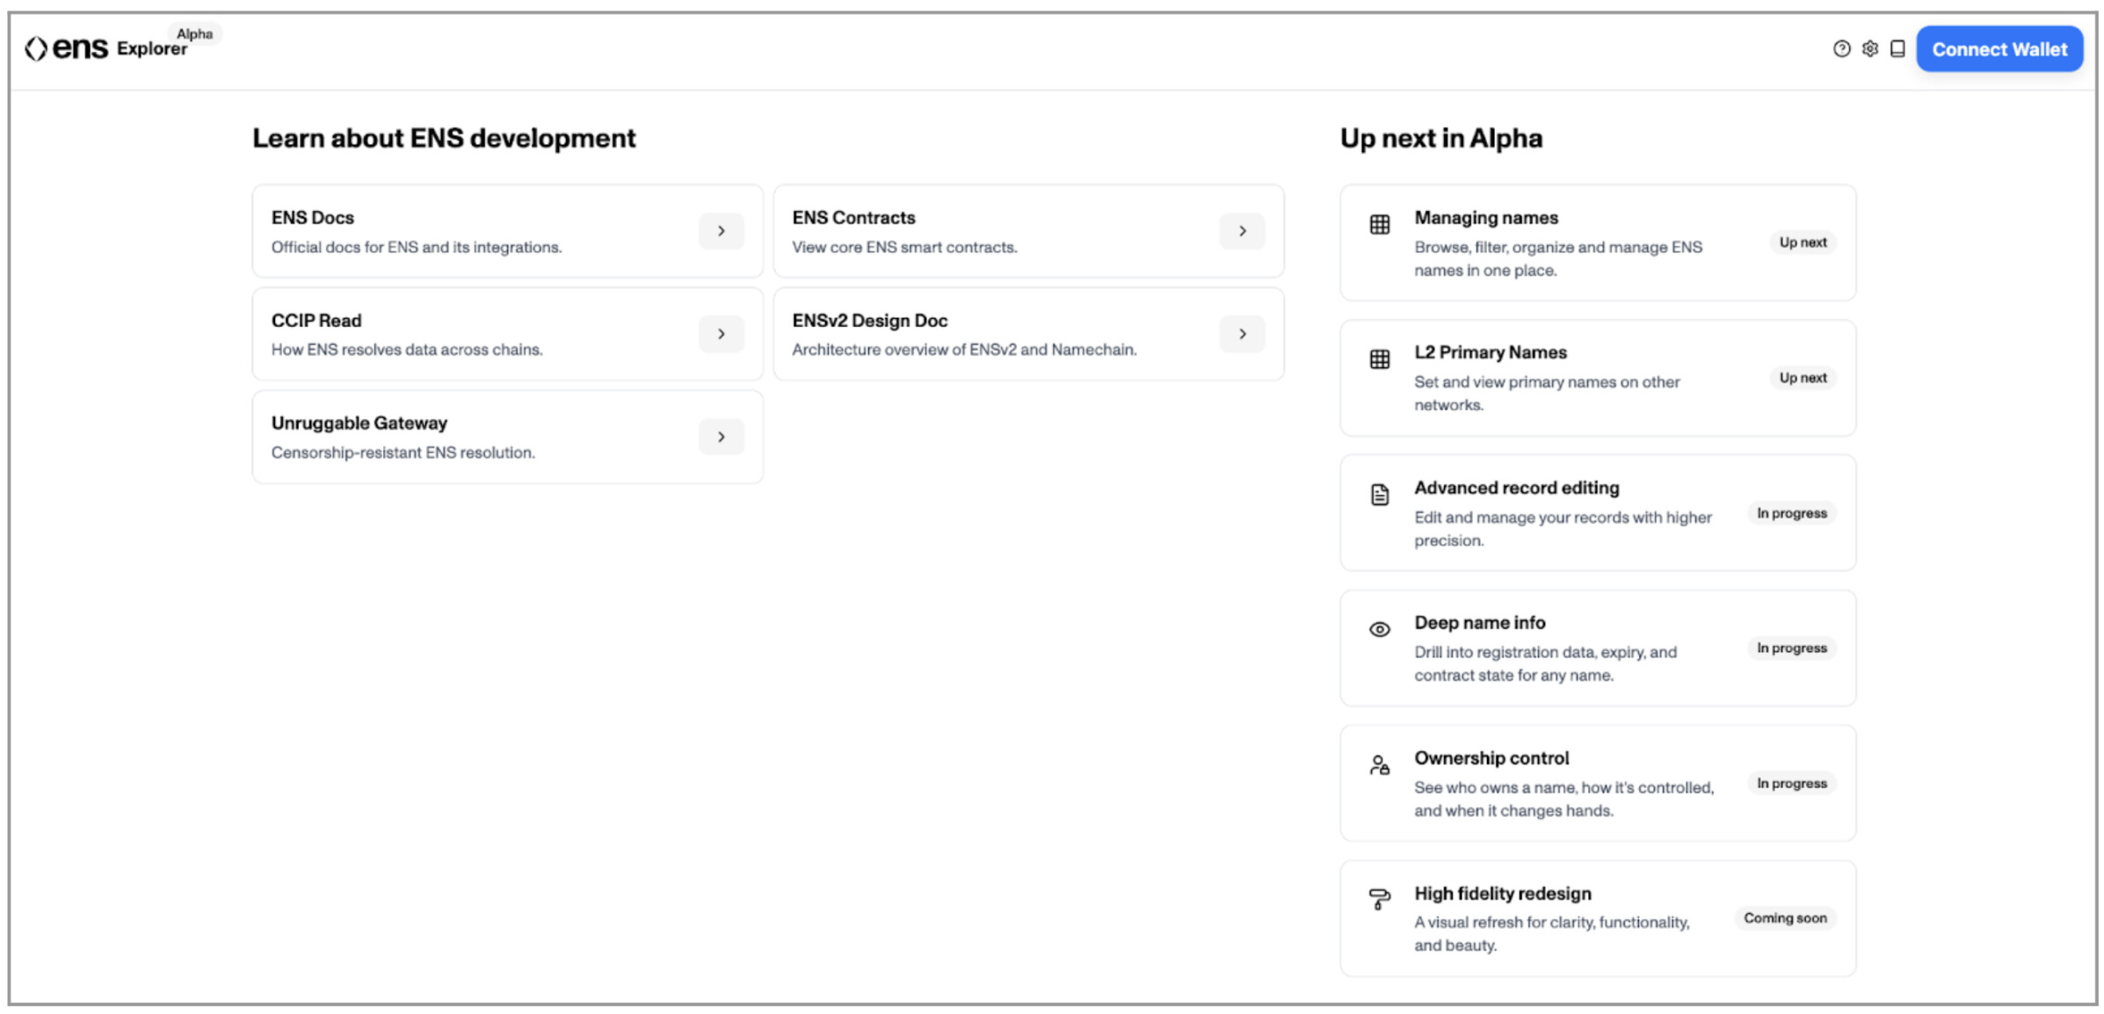Click the document icon for Advanced record editing
Viewport: 2104px width, 1014px height.
point(1379,495)
